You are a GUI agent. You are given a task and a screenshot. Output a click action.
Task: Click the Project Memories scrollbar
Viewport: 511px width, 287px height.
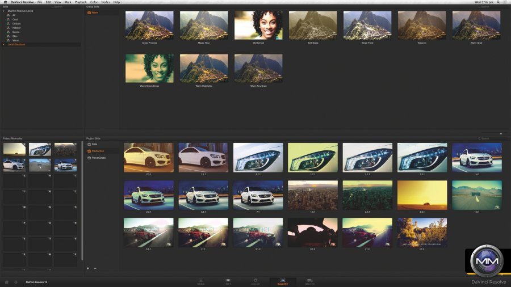pyautogui.click(x=82, y=199)
